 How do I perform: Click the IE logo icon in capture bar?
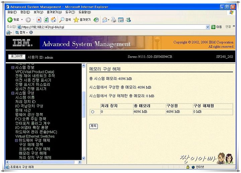(8, 32)
